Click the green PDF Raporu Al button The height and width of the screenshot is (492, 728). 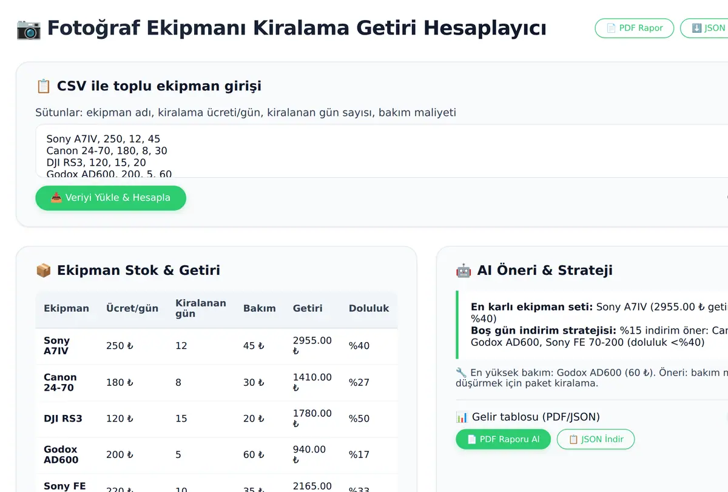pos(503,439)
